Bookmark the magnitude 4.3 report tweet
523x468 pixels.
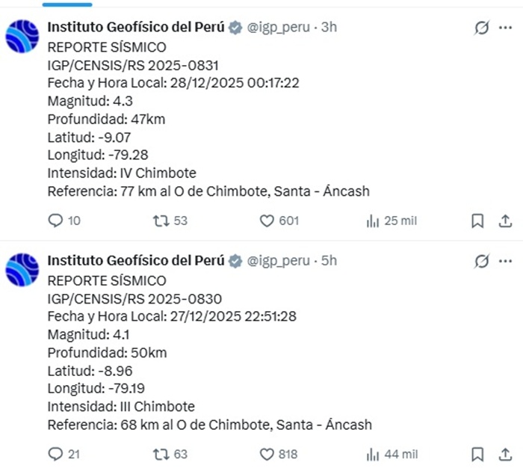[x=477, y=221]
